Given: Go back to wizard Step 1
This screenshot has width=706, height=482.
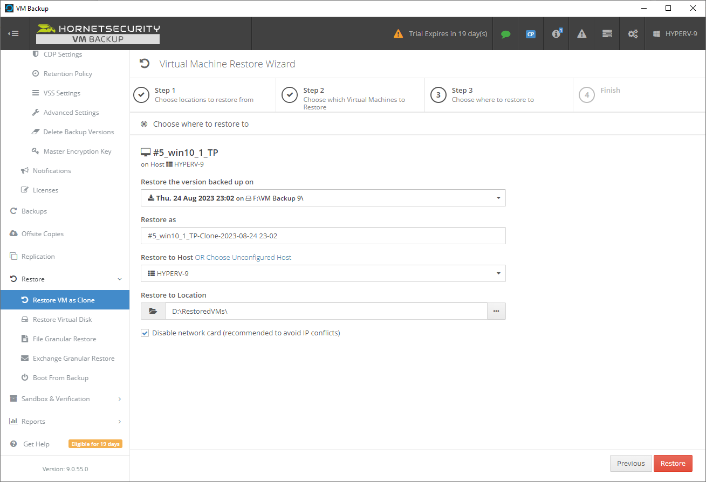Looking at the screenshot, I should click(203, 95).
